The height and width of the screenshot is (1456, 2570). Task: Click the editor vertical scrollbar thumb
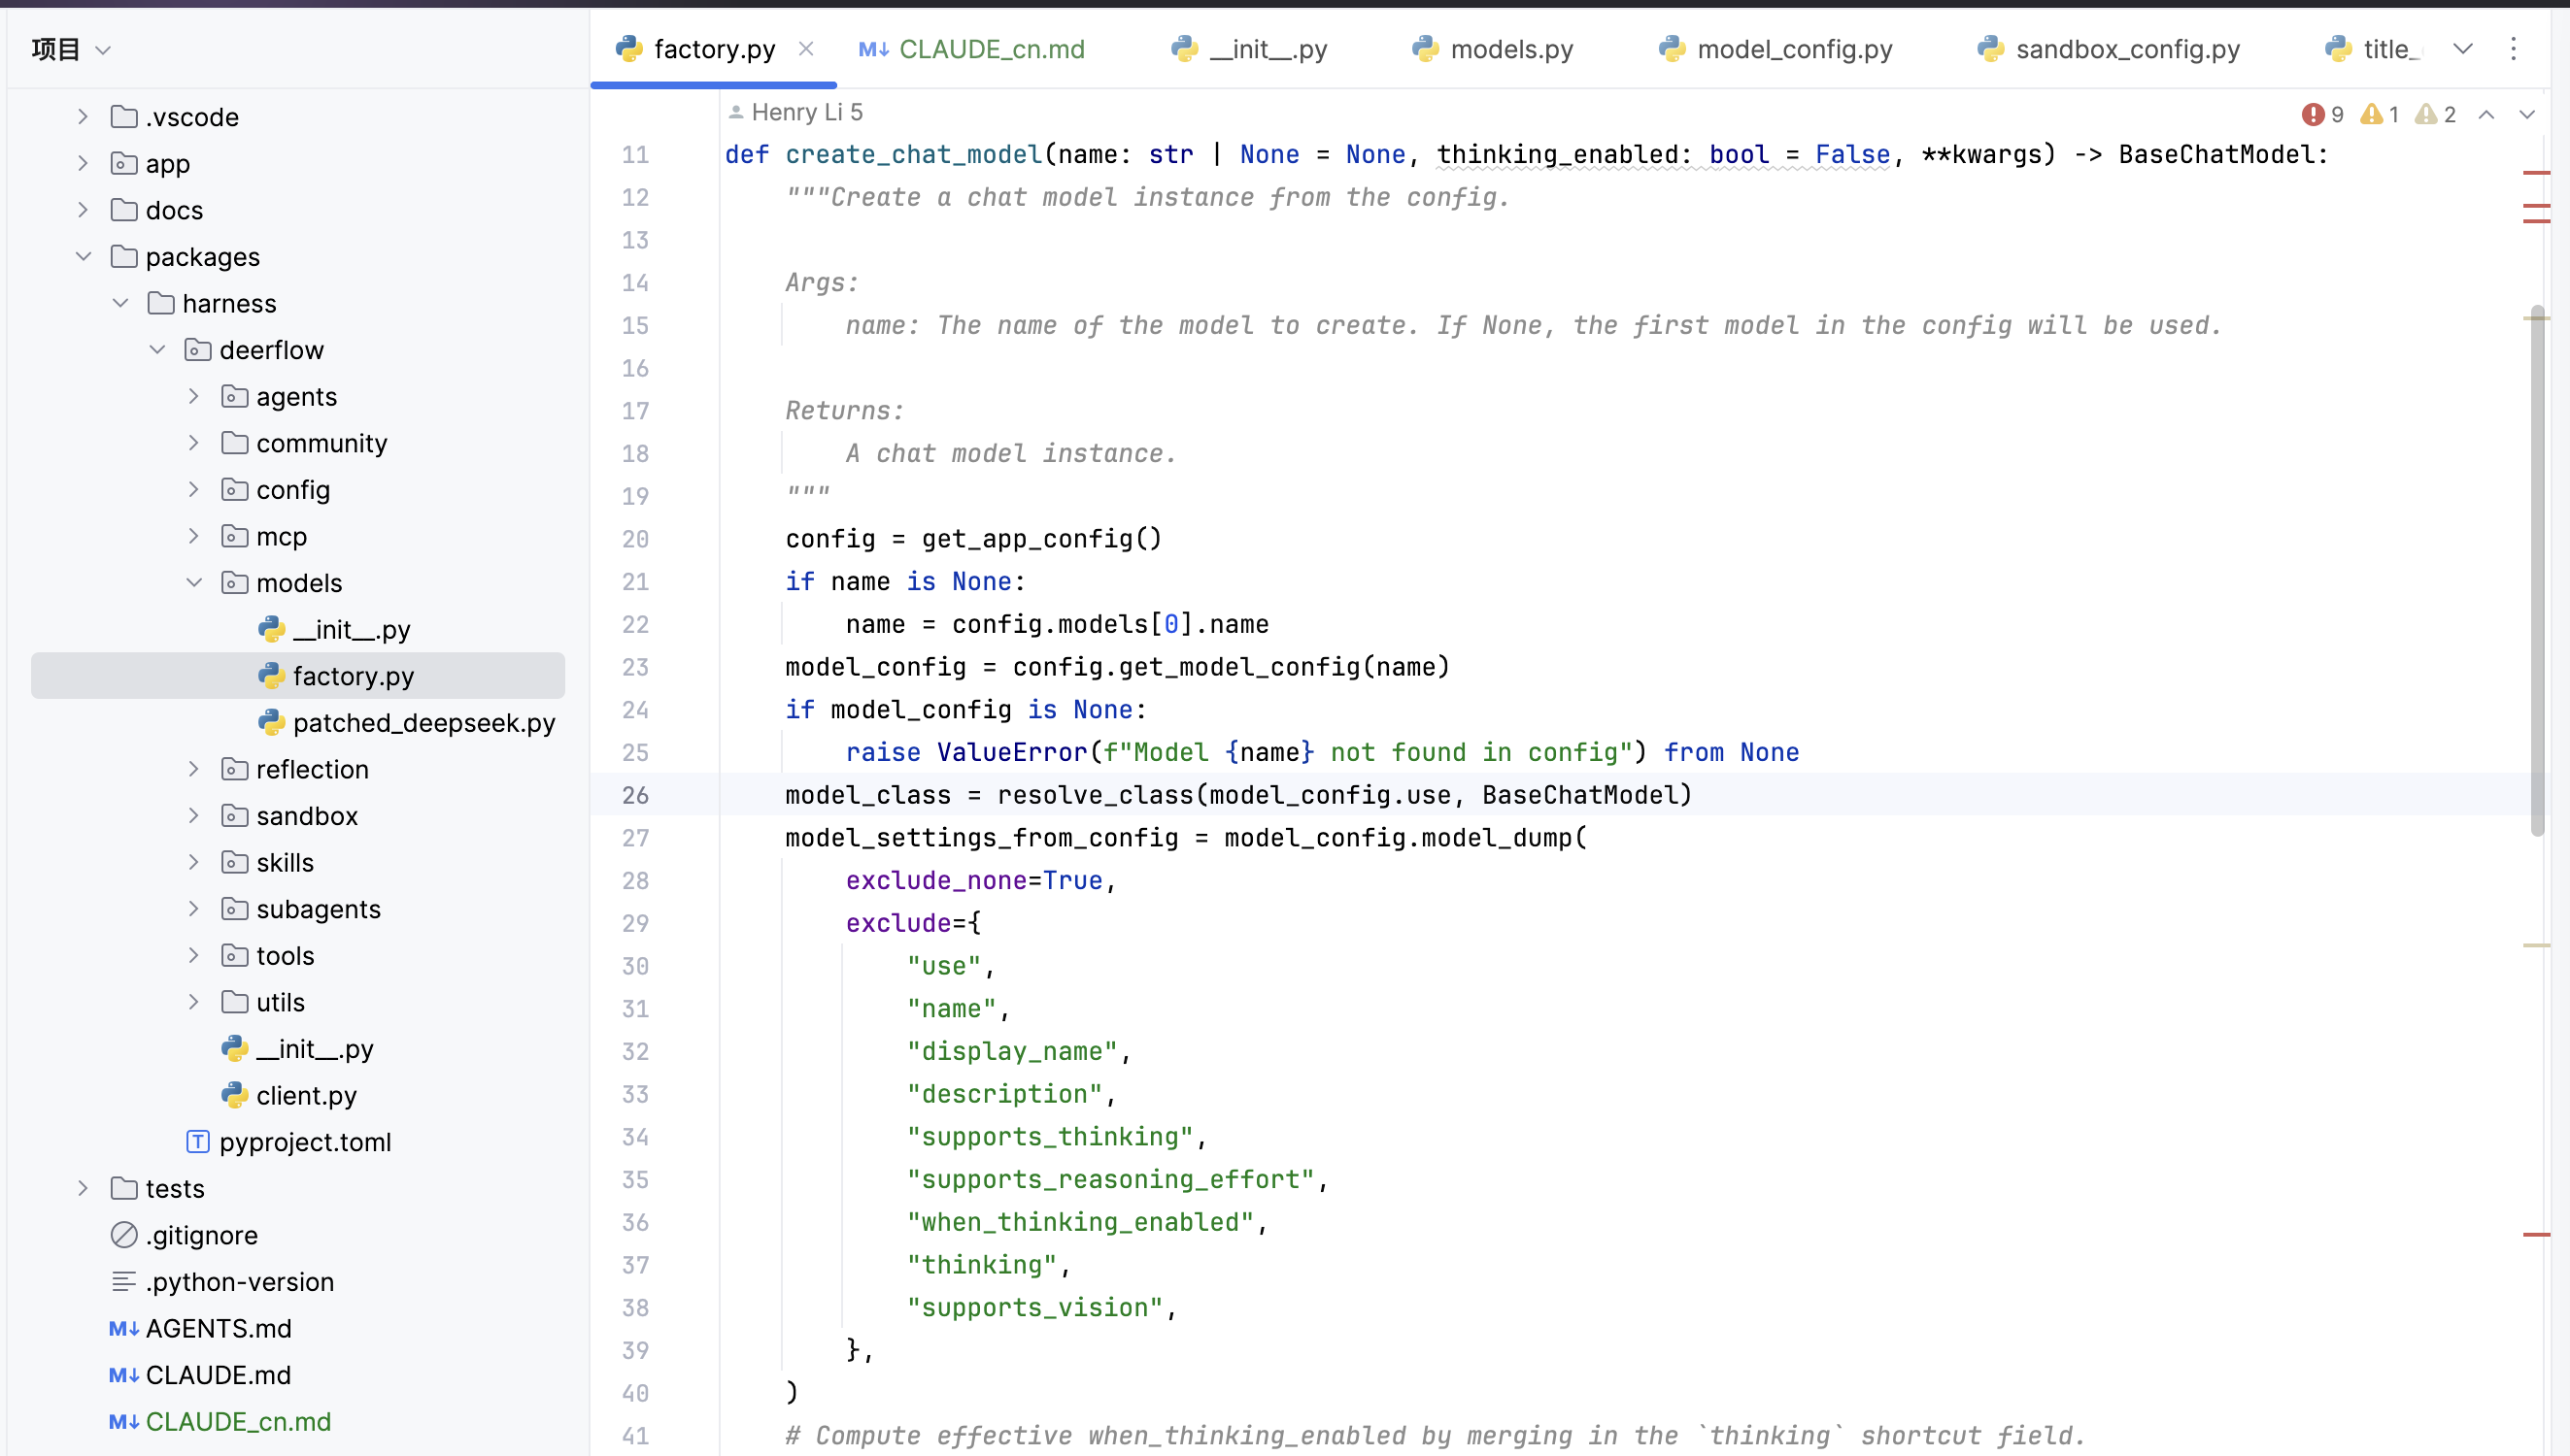2537,570
